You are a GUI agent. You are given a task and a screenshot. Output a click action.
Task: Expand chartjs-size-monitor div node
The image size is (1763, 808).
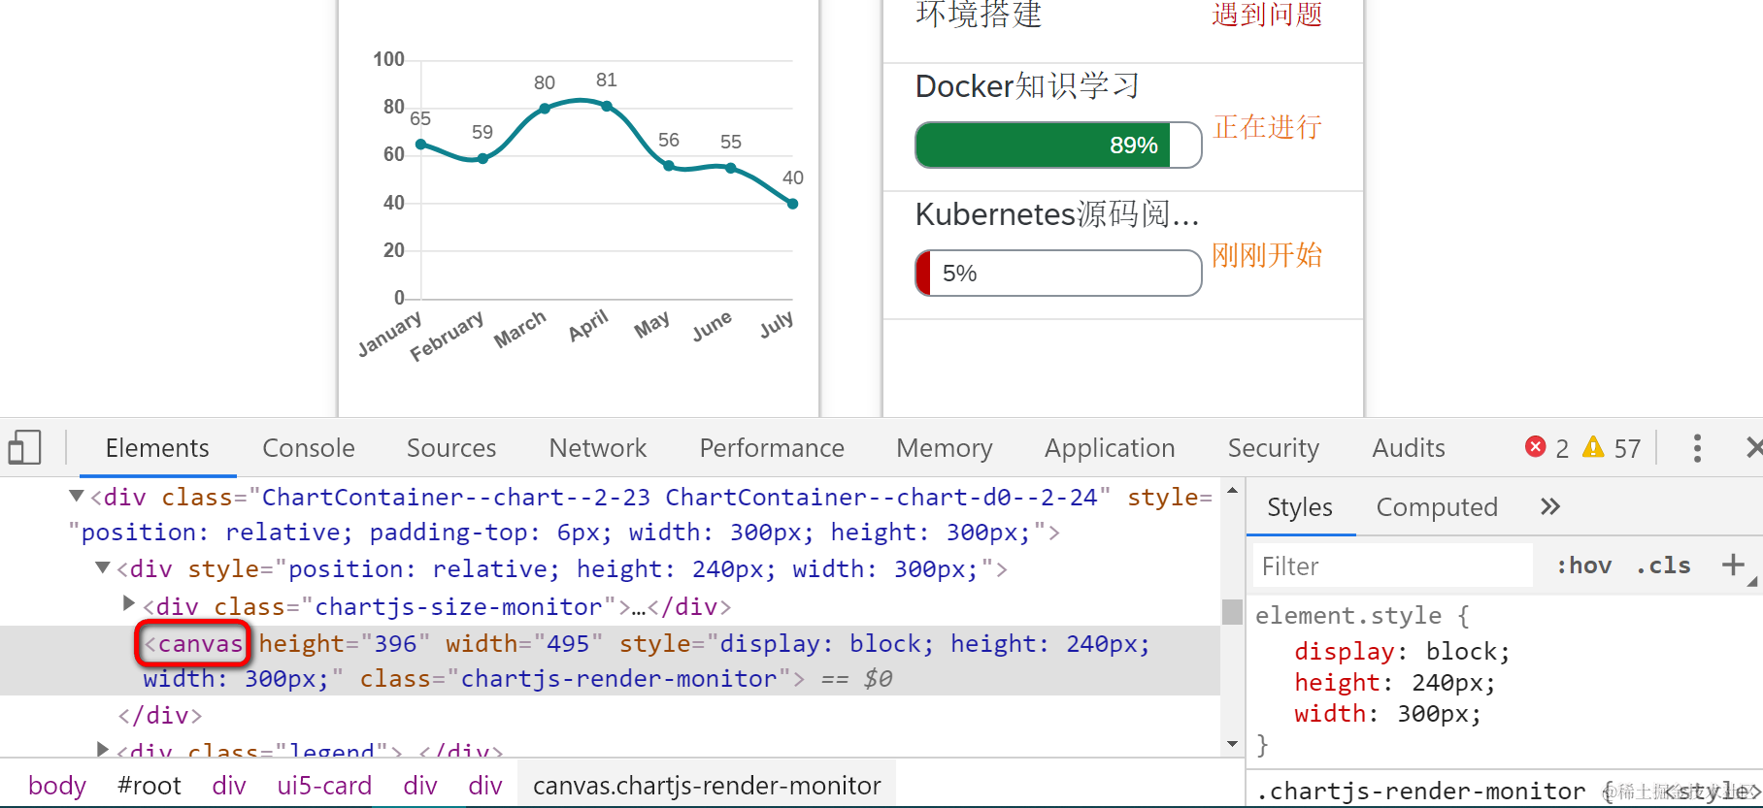[x=129, y=604]
